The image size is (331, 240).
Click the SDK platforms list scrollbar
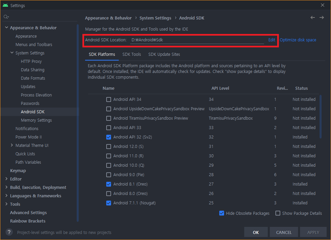click(321, 117)
